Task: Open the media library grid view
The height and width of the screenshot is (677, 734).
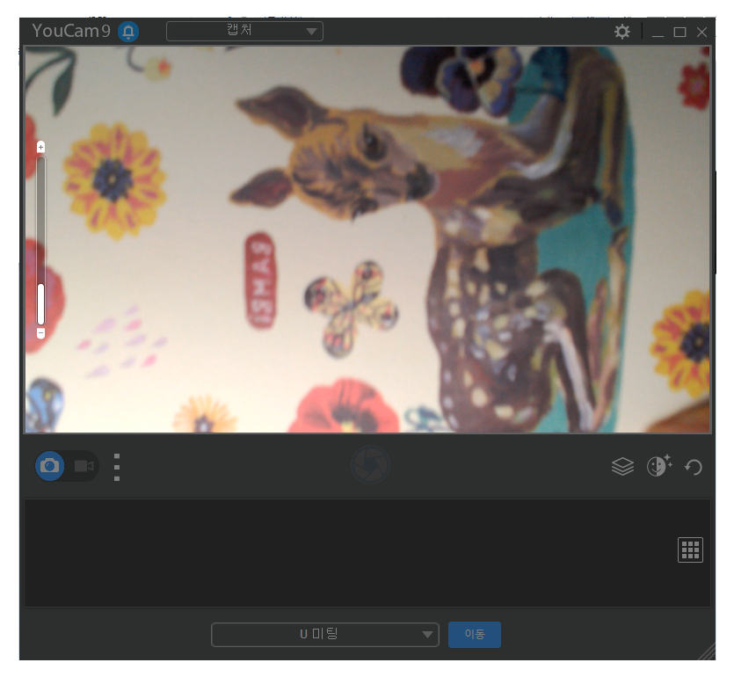Action: point(690,550)
